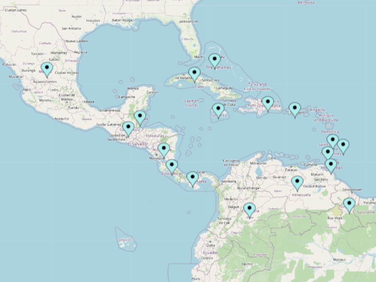Open the pin over Saint Vincent and Grenadines
Viewport: 376px width, 282px height.
328,152
